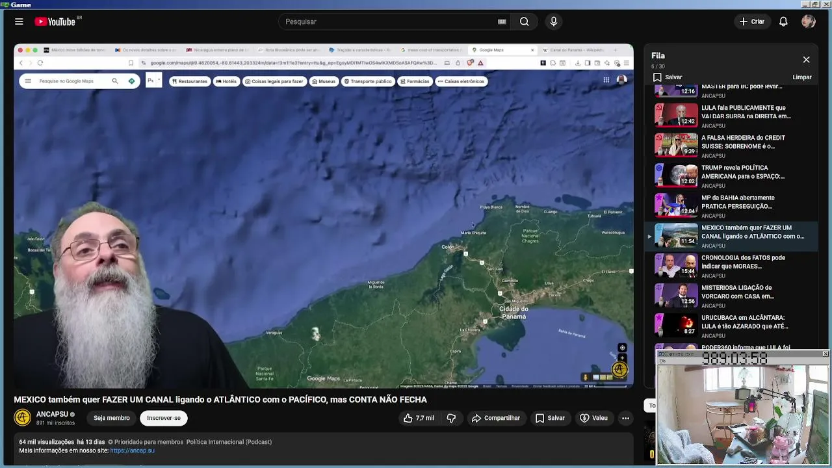The width and height of the screenshot is (832, 468).
Task: Select queue item A FALSA HERDEIRA do CREDIT
Action: point(731,146)
